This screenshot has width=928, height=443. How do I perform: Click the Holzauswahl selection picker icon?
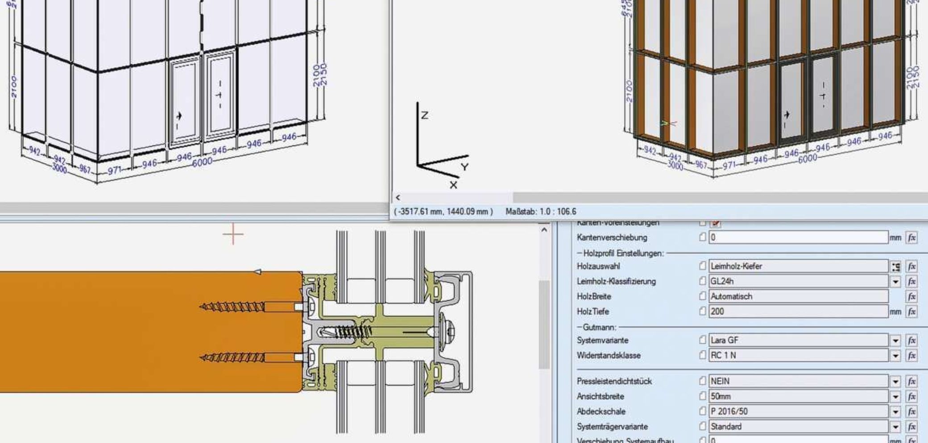pos(895,267)
